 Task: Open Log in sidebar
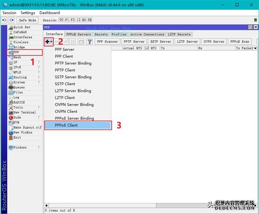pyautogui.click(x=25, y=97)
